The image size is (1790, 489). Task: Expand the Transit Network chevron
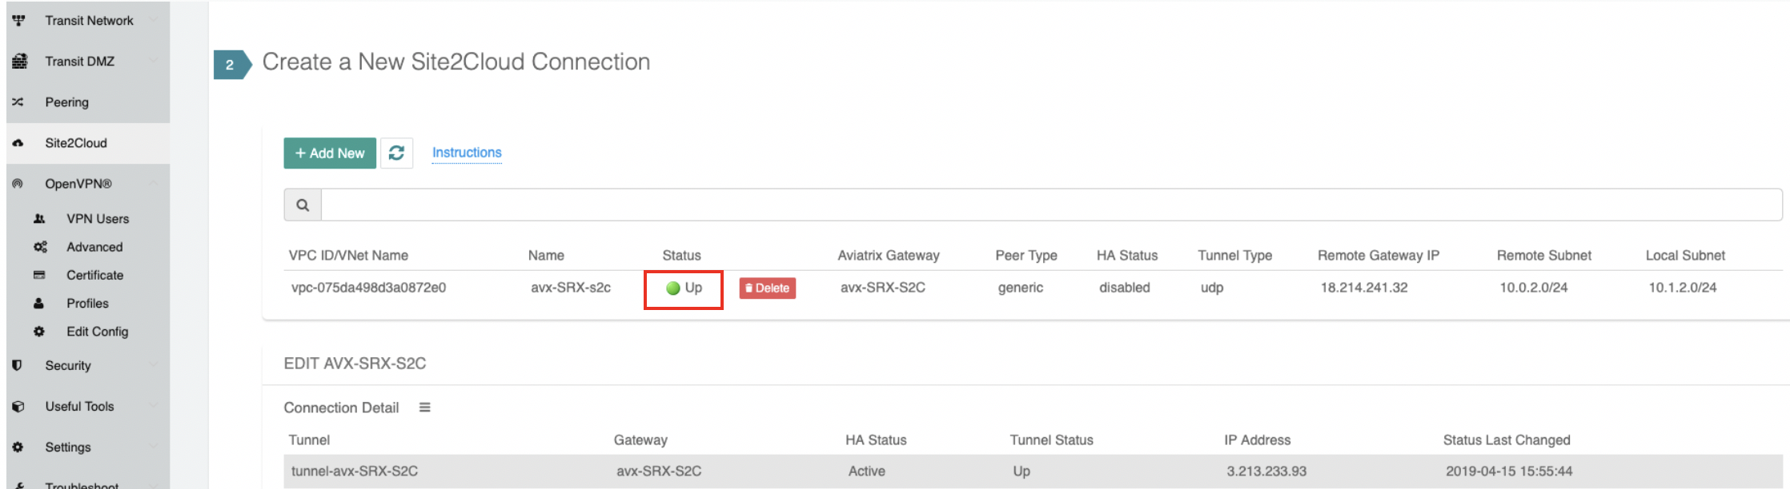click(153, 21)
